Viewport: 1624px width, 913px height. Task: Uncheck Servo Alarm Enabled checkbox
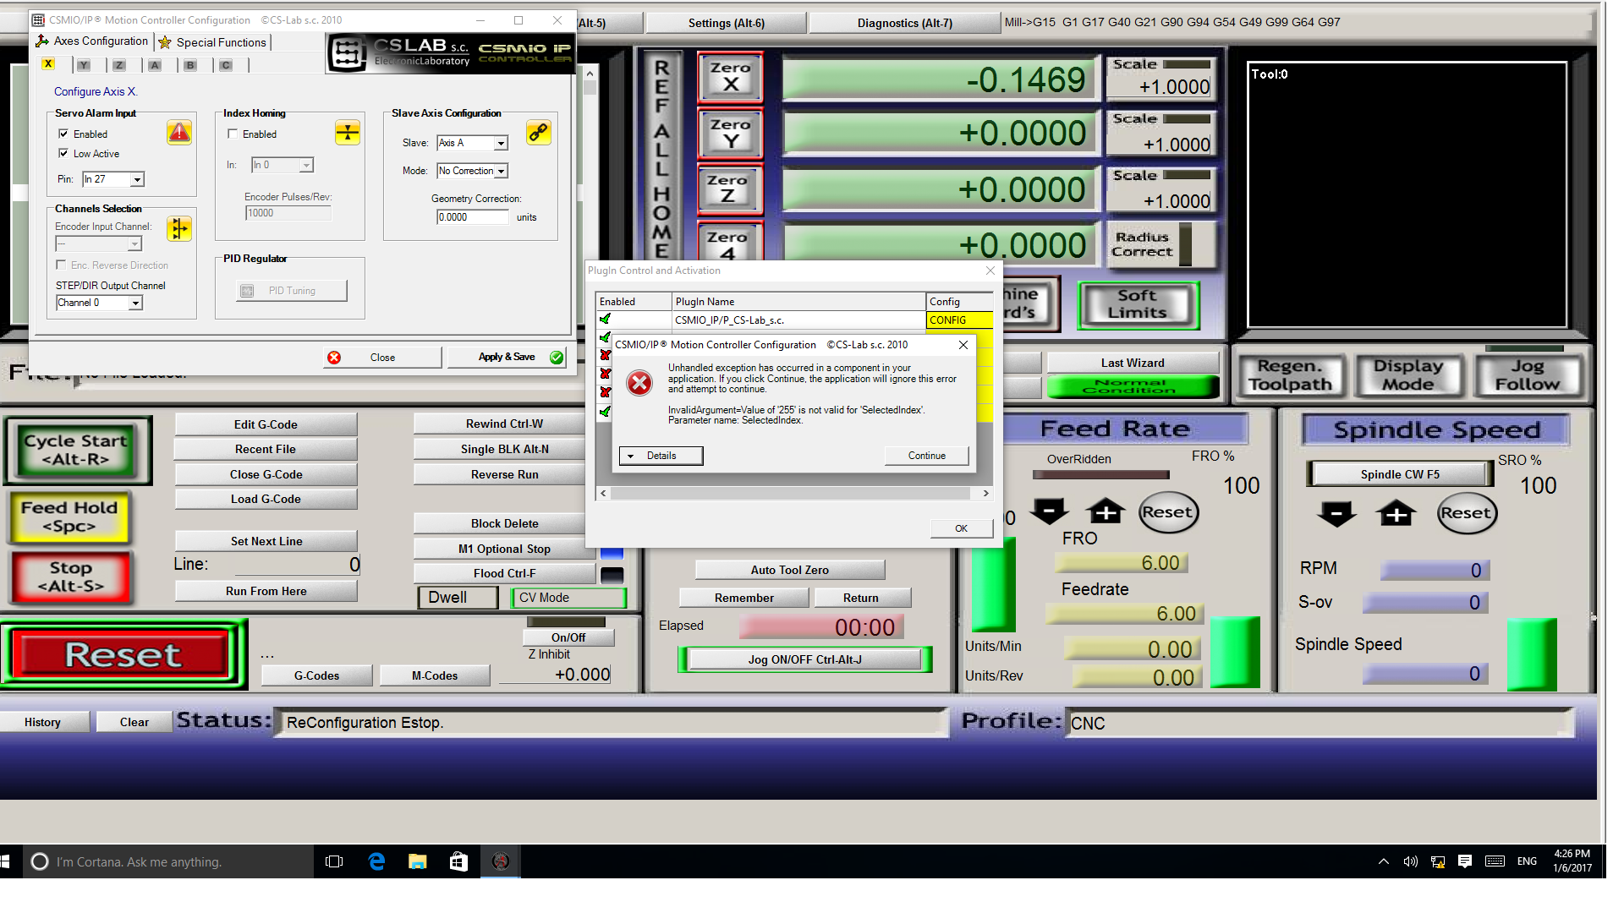[63, 134]
